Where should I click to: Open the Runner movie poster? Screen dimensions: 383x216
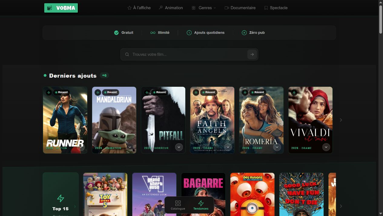pyautogui.click(x=65, y=120)
